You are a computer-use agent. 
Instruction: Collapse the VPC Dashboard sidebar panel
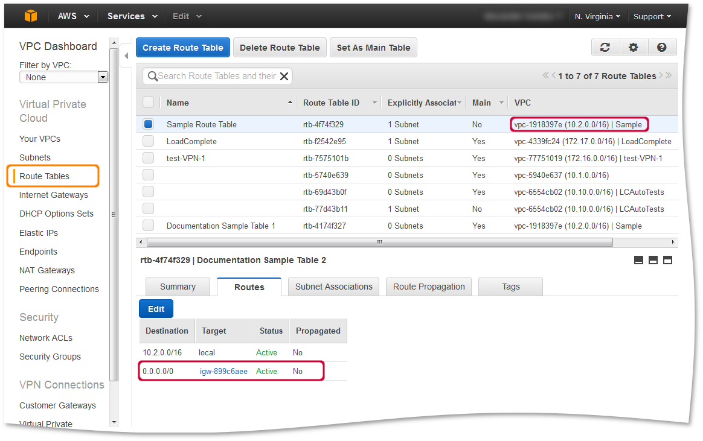click(x=126, y=54)
